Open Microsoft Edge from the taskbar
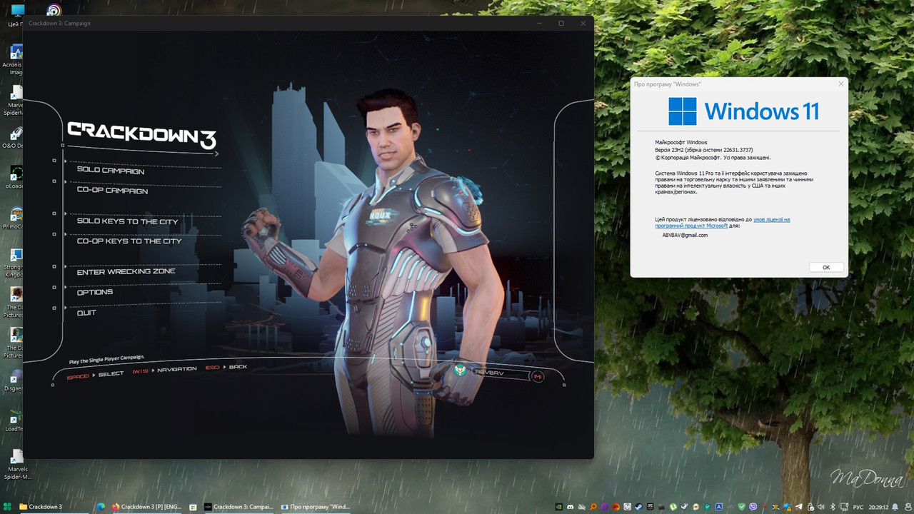This screenshot has width=914, height=514. (101, 507)
